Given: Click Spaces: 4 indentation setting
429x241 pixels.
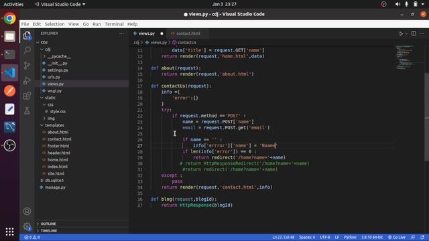Looking at the screenshot, I should tap(307, 237).
